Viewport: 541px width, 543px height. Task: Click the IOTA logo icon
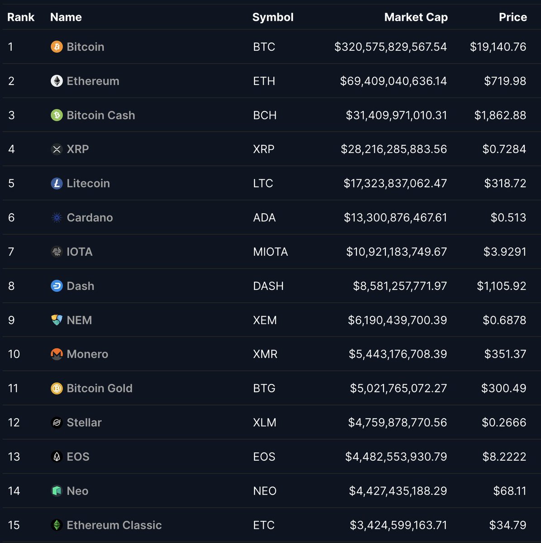[x=57, y=252]
